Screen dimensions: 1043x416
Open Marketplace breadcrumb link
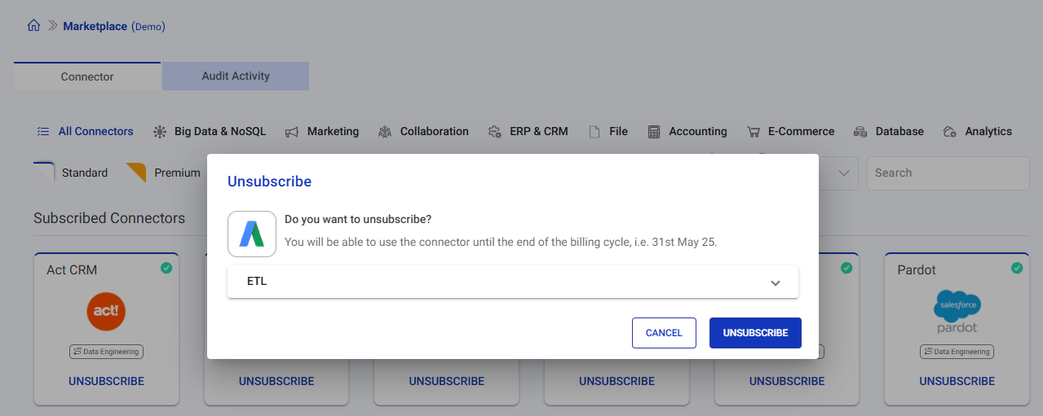point(95,26)
